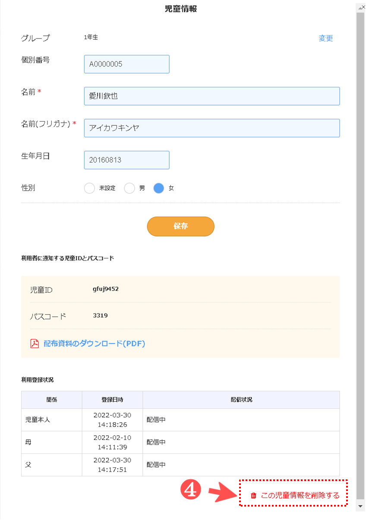This screenshot has width=366, height=520.
Task: Click the 児童ID value gfuj9452
Action: tap(106, 289)
